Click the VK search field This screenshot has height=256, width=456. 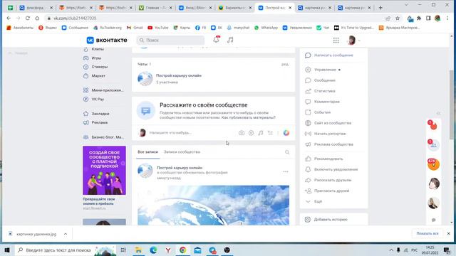coord(171,40)
